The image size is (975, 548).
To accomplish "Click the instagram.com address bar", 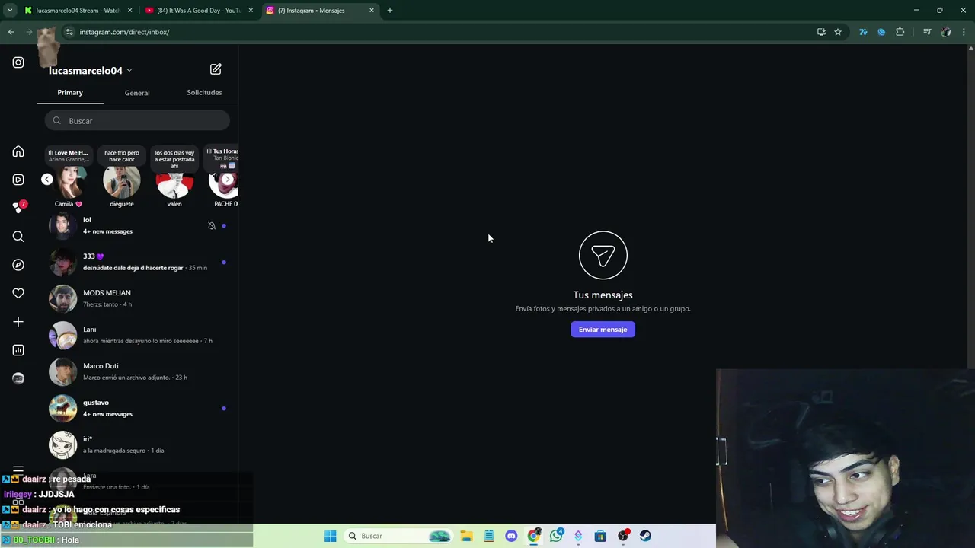I will pos(434,32).
